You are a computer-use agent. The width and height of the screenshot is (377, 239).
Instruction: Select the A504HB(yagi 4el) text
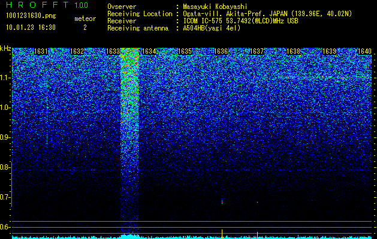click(x=212, y=28)
